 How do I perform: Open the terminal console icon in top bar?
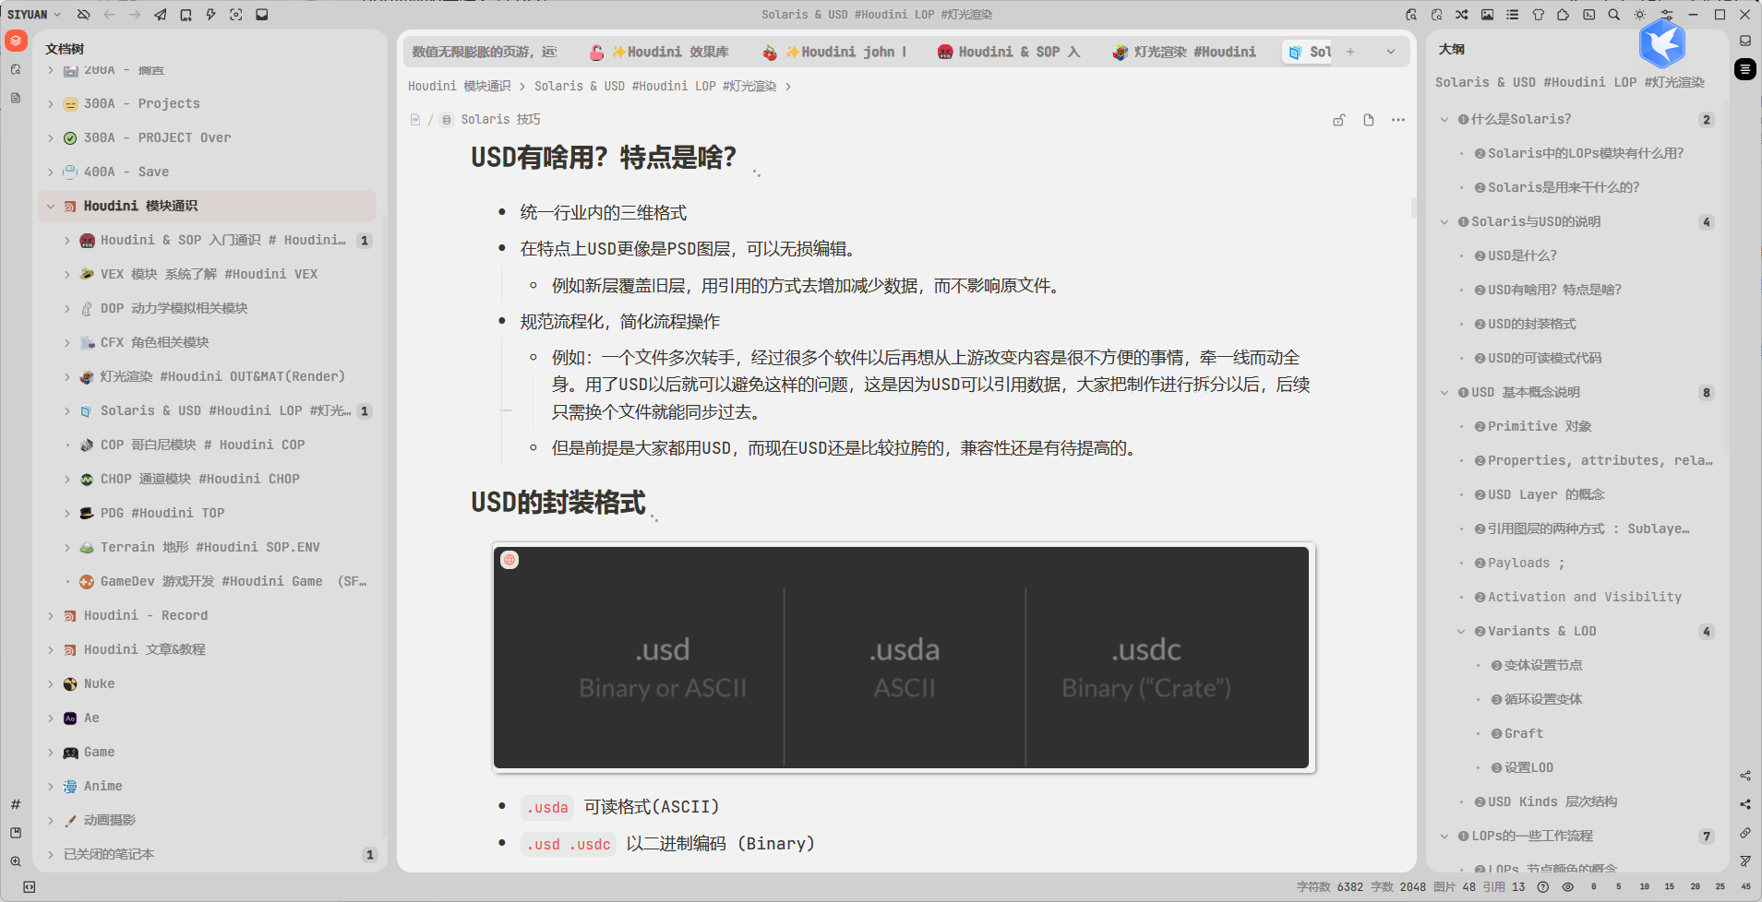[x=1588, y=15]
